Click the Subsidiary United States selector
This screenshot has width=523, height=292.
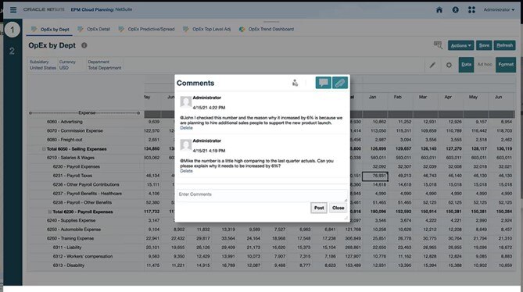click(43, 65)
